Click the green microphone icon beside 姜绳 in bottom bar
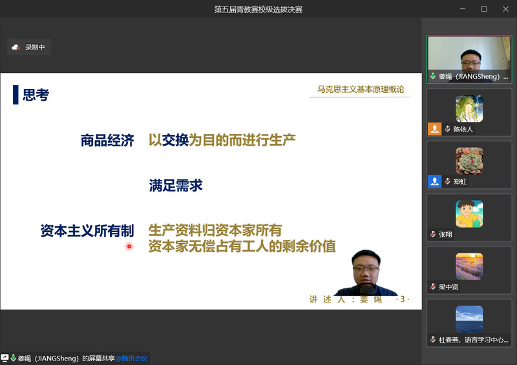The height and width of the screenshot is (365, 517). click(x=13, y=358)
